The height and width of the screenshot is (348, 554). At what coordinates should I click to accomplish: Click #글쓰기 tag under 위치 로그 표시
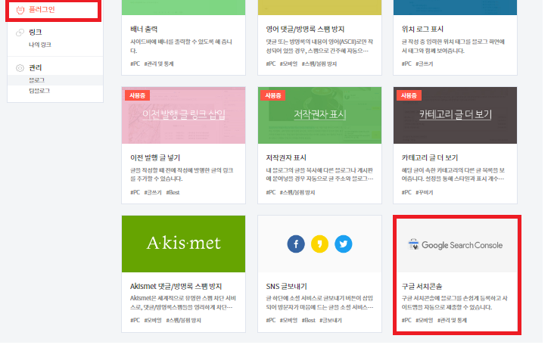pyautogui.click(x=424, y=64)
